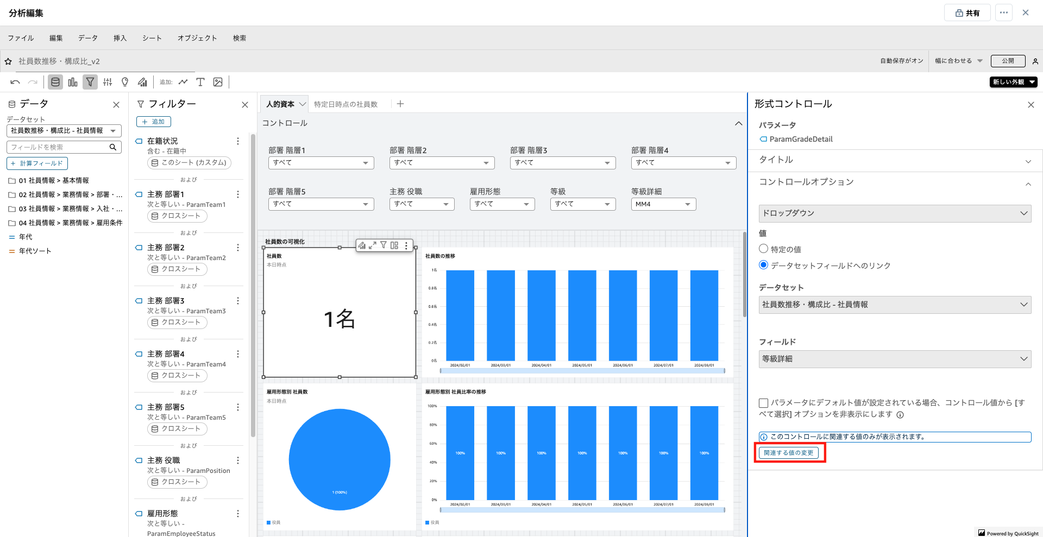Open the データ menu

click(x=87, y=38)
